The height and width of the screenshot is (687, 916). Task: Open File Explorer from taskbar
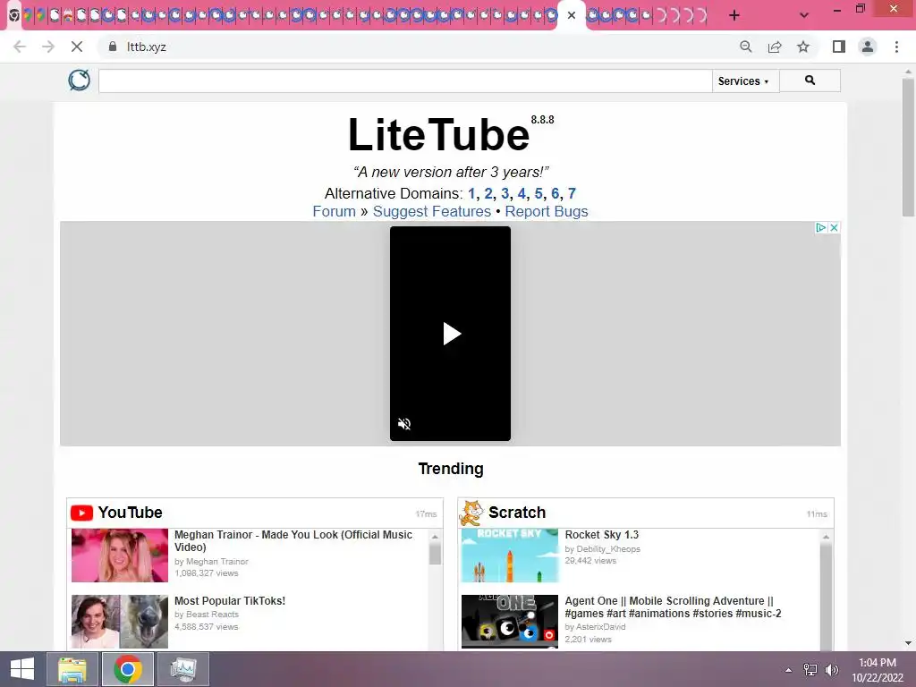72,669
